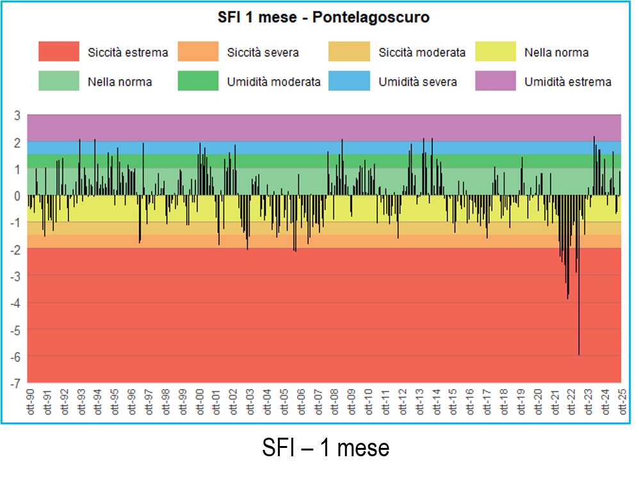
Task: Click the Siccità moderata legend text
Action: click(x=422, y=52)
